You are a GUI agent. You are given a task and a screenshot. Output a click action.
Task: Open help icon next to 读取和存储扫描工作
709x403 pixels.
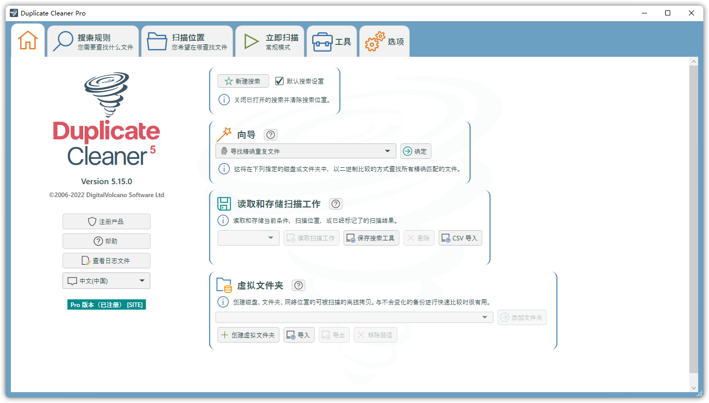point(336,204)
